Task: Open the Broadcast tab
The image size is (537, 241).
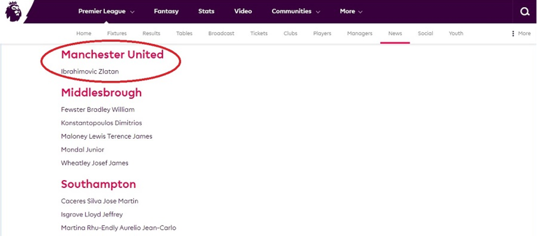Action: tap(221, 34)
